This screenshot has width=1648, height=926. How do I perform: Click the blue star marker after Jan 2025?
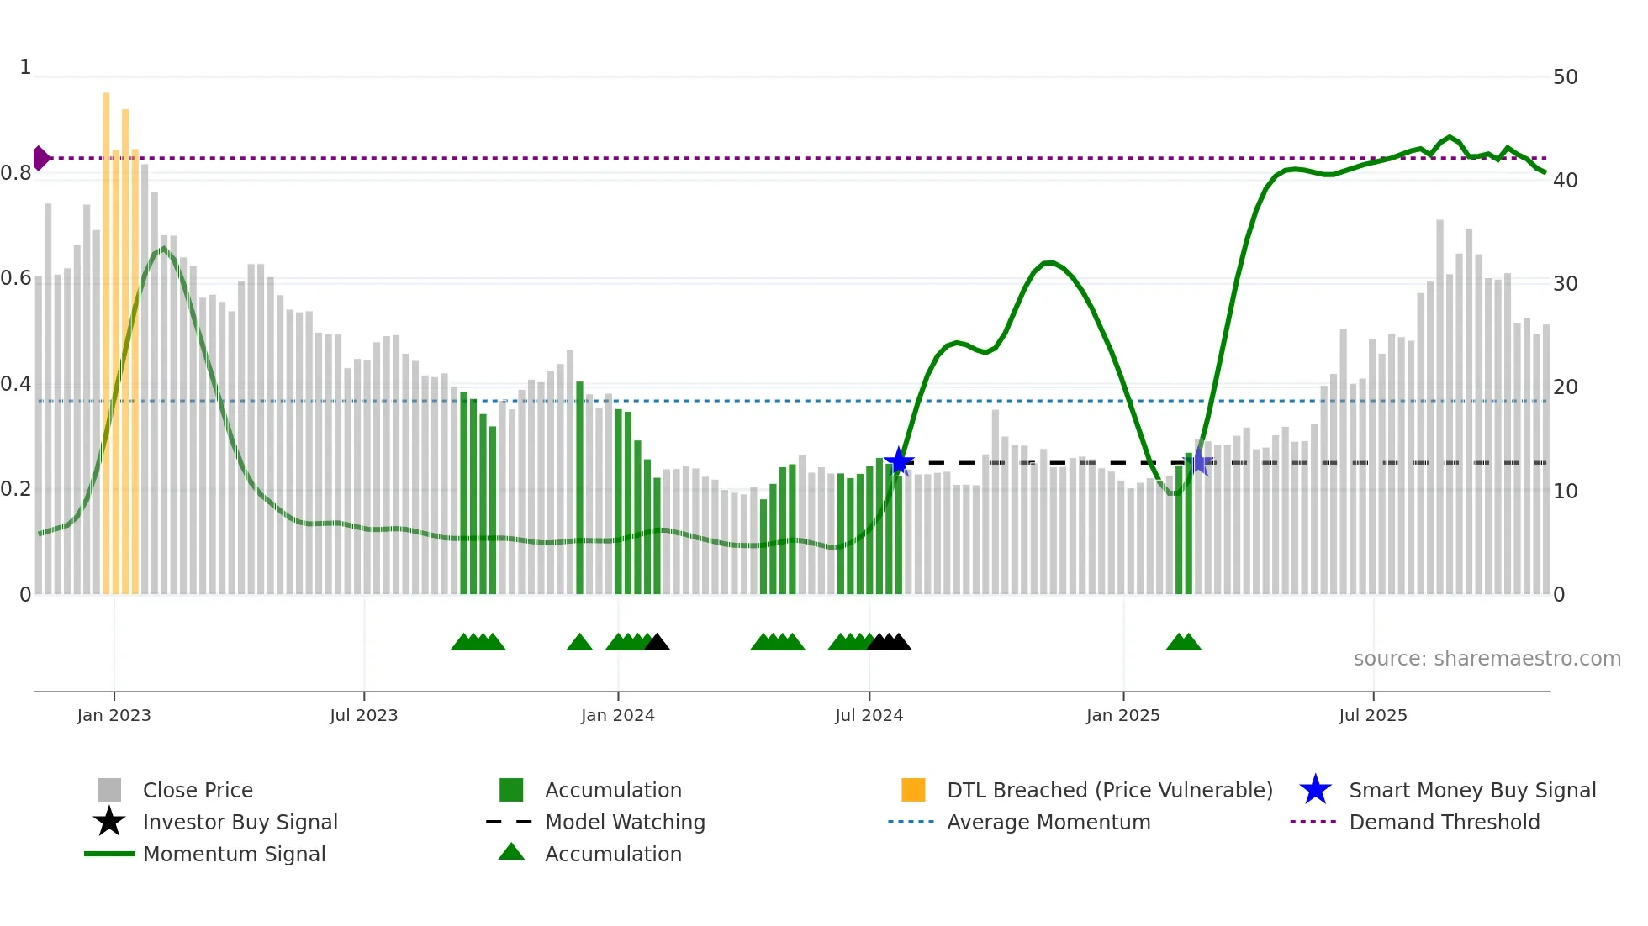1200,461
